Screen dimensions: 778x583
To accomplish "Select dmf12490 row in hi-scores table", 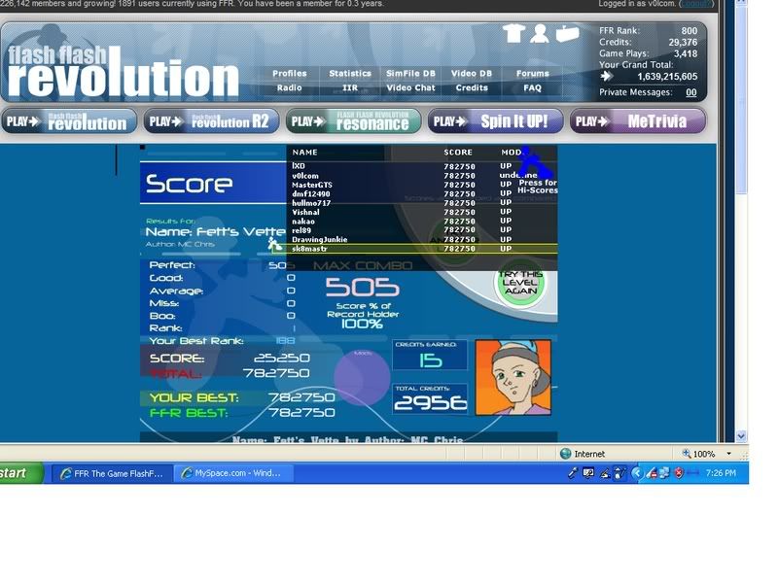I will coord(422,193).
